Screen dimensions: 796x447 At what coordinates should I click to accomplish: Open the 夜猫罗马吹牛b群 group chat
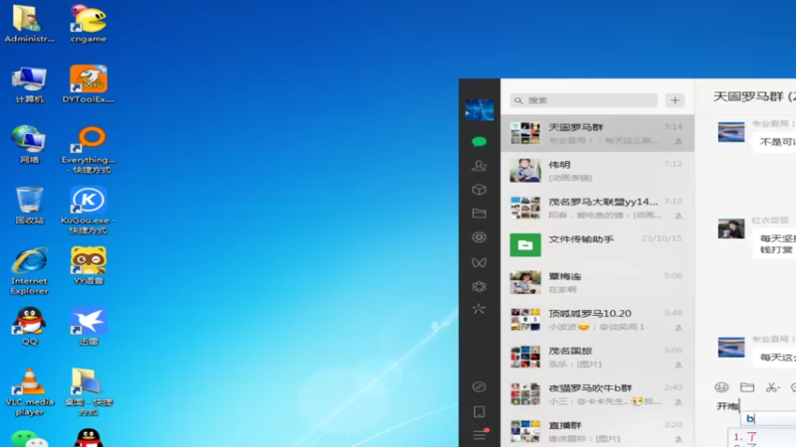[597, 394]
